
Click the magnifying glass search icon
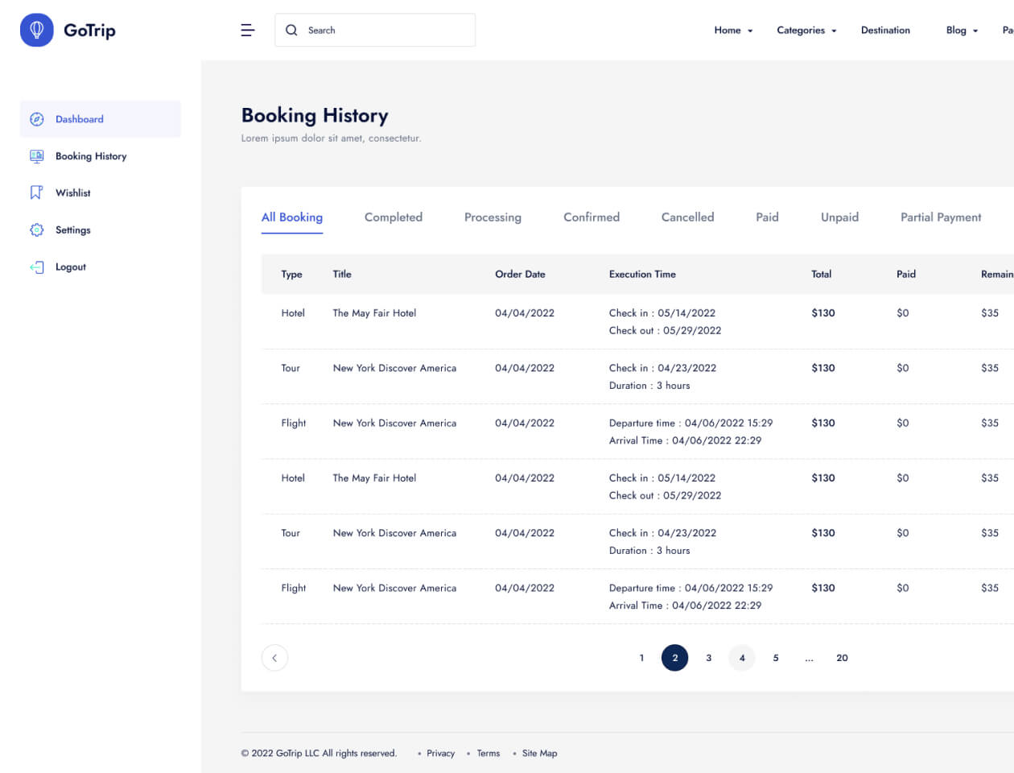tap(291, 30)
